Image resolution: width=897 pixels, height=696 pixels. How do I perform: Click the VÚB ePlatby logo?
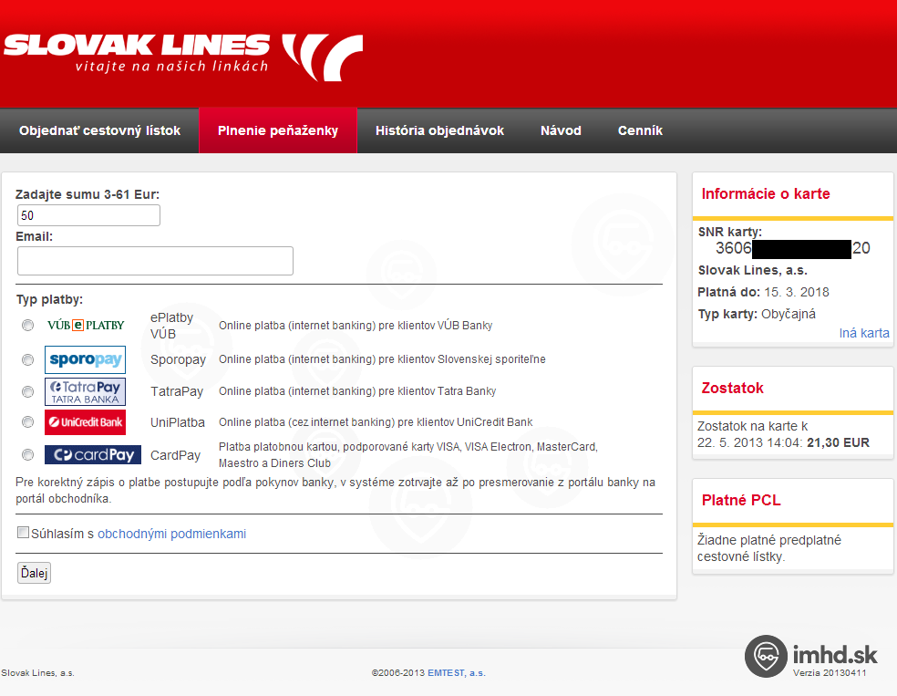pos(85,326)
